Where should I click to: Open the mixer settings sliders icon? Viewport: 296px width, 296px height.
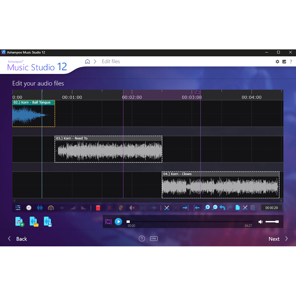click(x=18, y=208)
